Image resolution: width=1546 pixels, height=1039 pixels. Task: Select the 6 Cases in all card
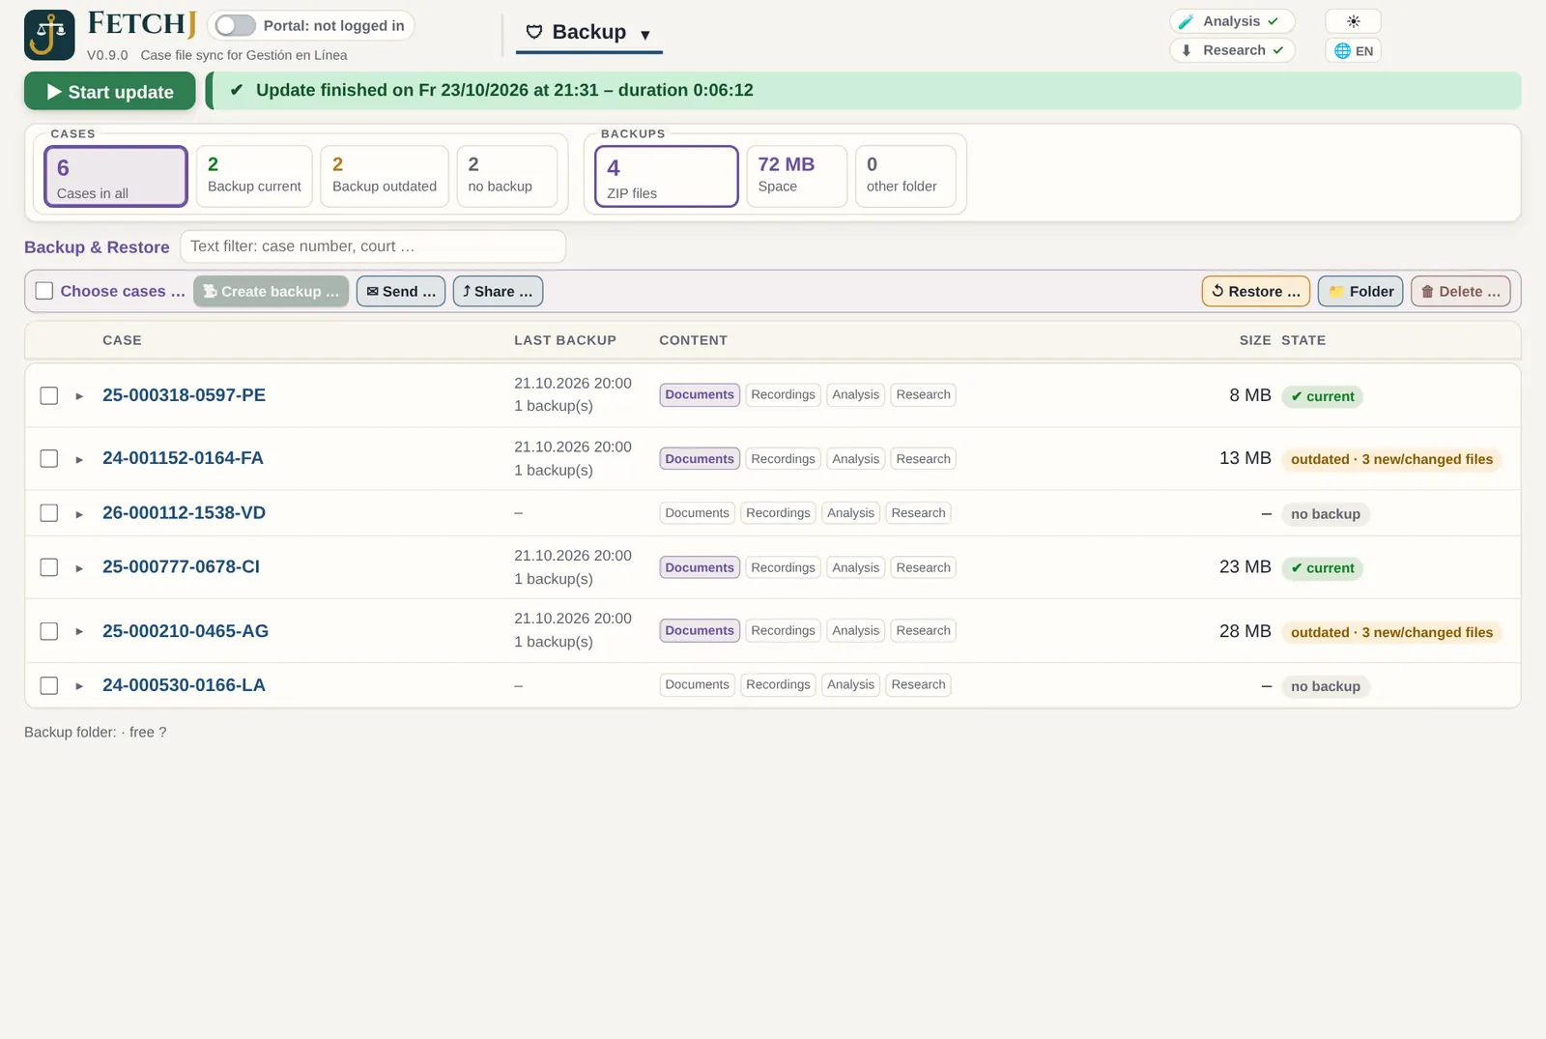[x=116, y=176]
